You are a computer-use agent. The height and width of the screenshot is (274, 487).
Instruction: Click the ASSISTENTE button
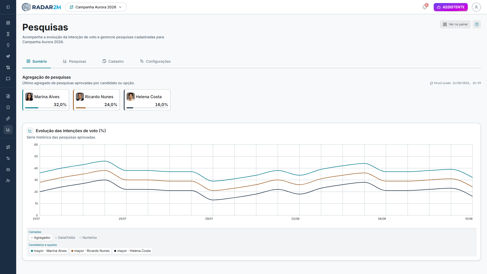pos(451,7)
